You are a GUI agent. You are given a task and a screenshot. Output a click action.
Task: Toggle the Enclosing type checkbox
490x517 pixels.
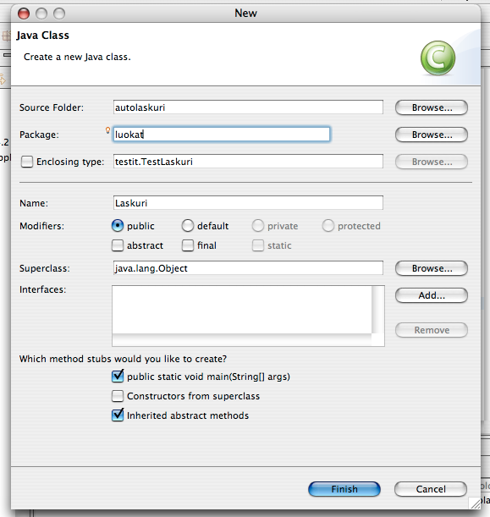[27, 162]
